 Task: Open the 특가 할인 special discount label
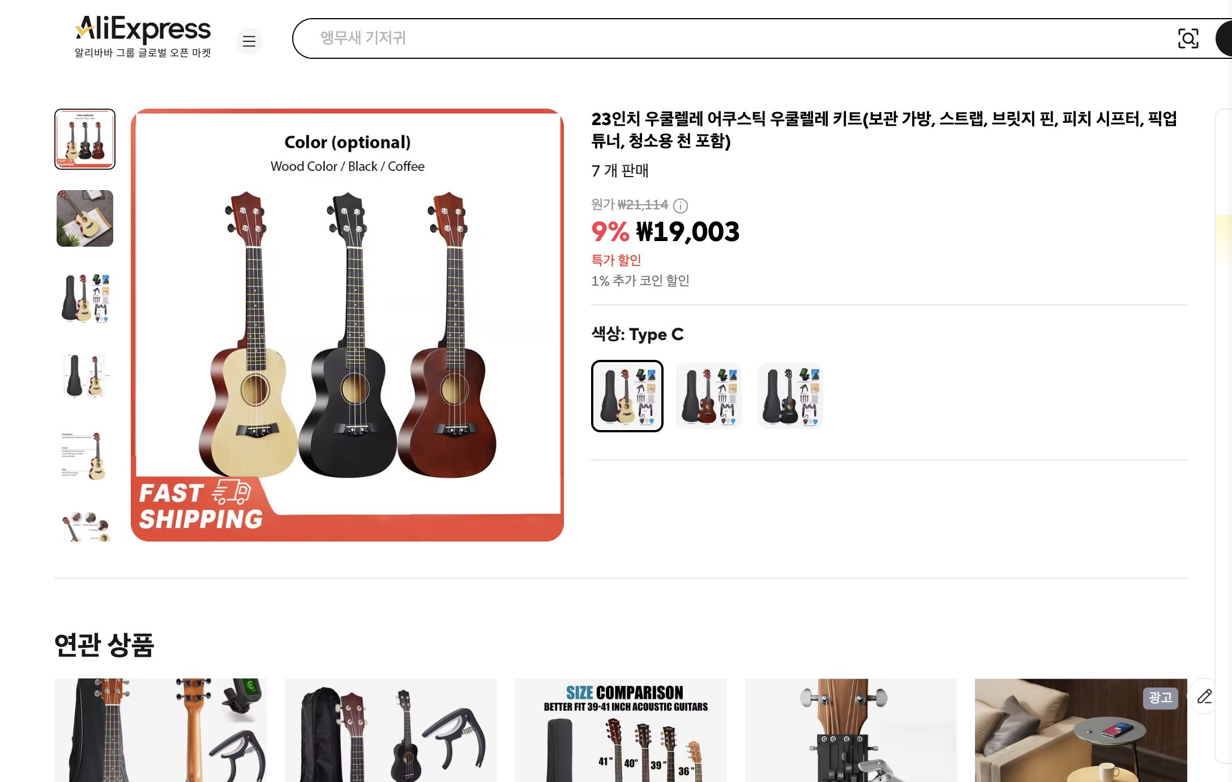(x=617, y=260)
